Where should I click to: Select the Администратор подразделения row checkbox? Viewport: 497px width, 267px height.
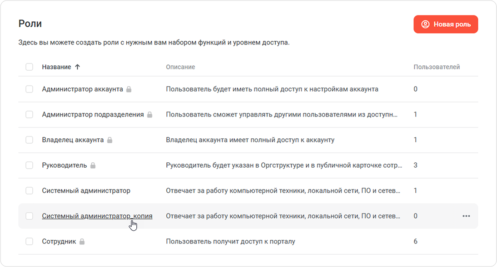coord(29,115)
